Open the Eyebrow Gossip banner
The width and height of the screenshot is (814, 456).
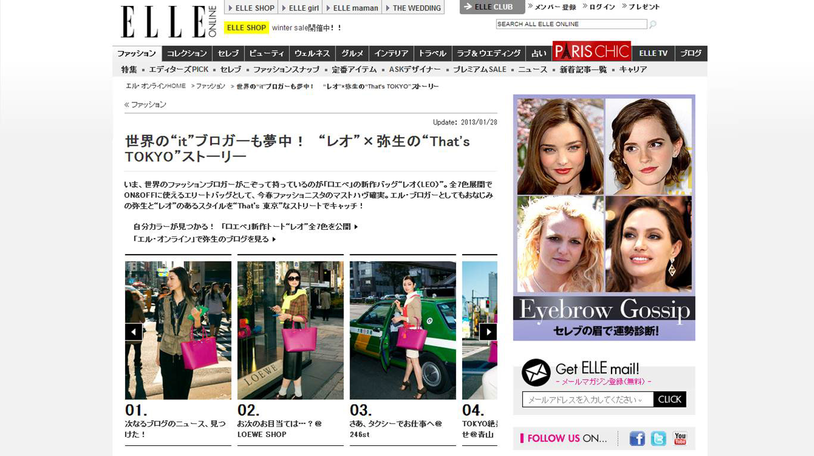(604, 218)
